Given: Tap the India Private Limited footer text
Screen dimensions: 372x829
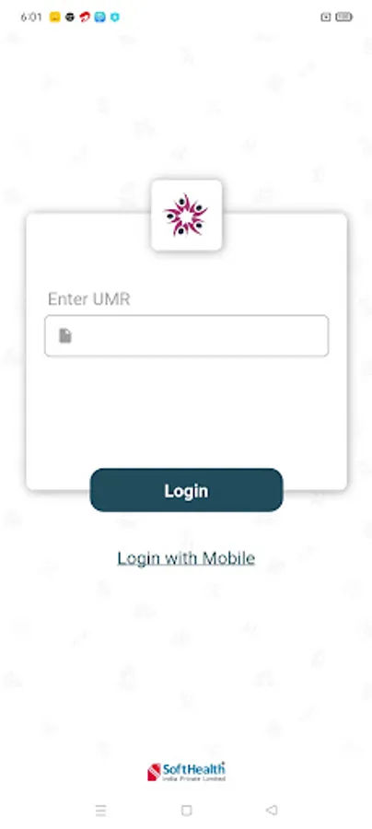Looking at the screenshot, I should tap(194, 778).
